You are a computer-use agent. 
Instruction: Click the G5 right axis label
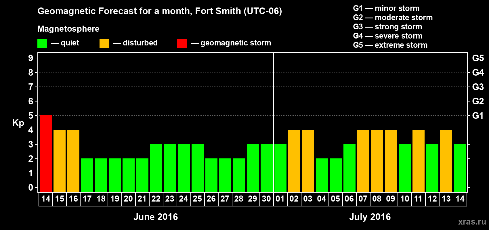pyautogui.click(x=478, y=58)
